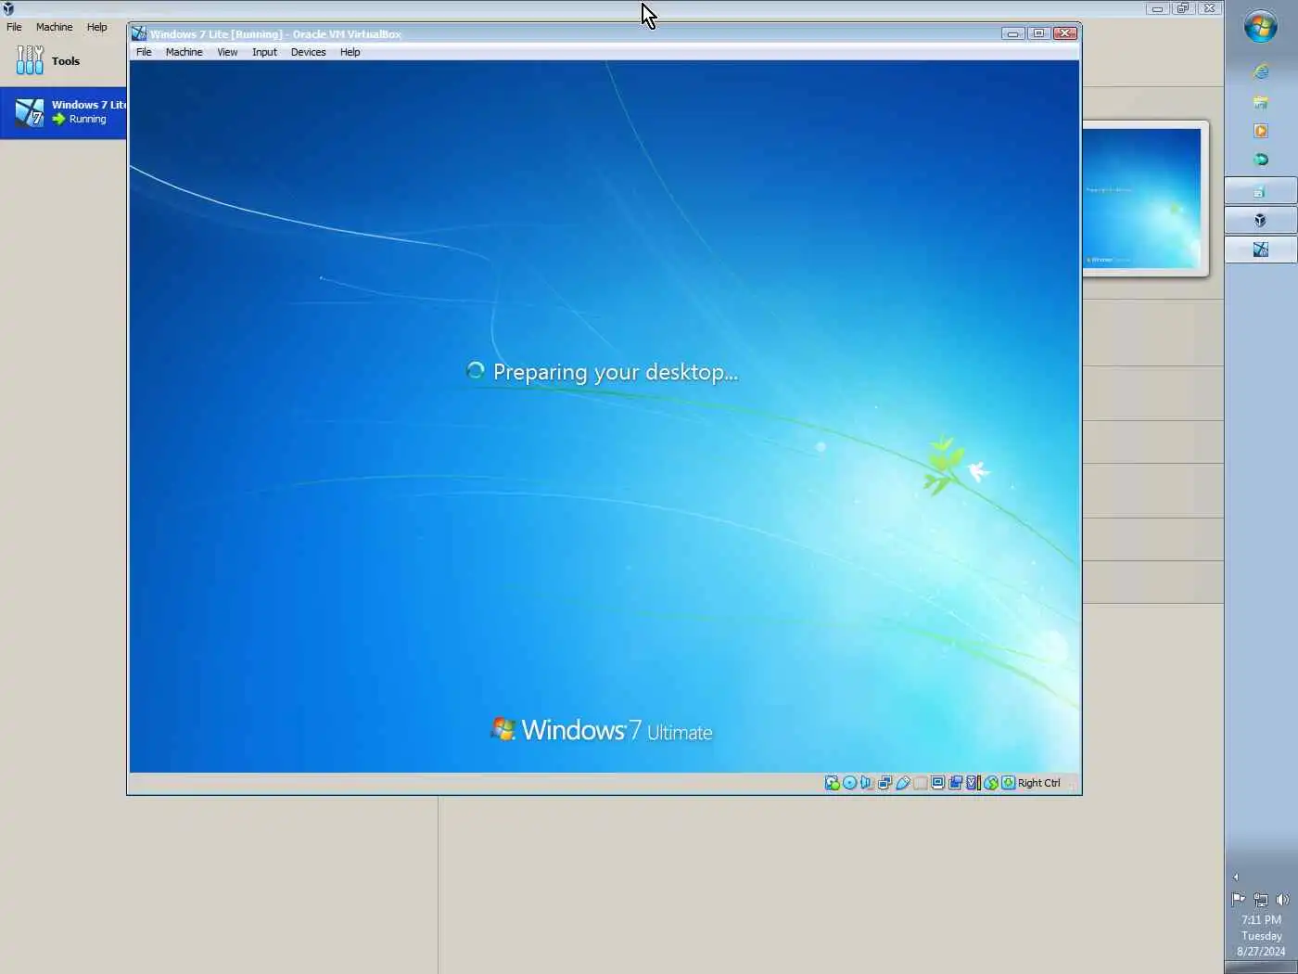Maximize the Windows 7 Lite VM window
The width and height of the screenshot is (1298, 974).
1039,33
